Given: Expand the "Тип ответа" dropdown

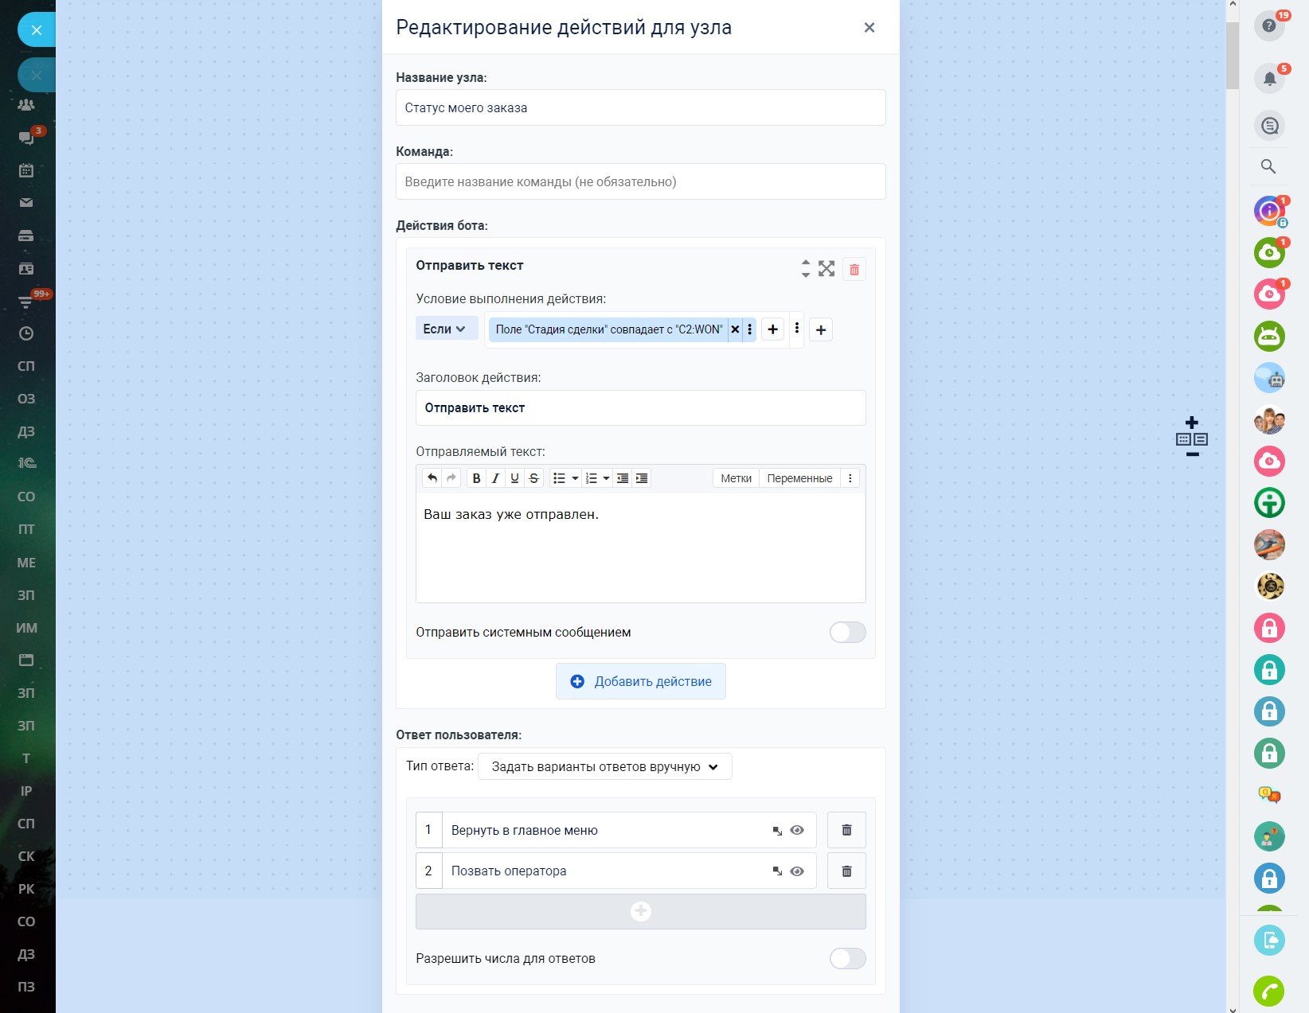Looking at the screenshot, I should tap(604, 767).
